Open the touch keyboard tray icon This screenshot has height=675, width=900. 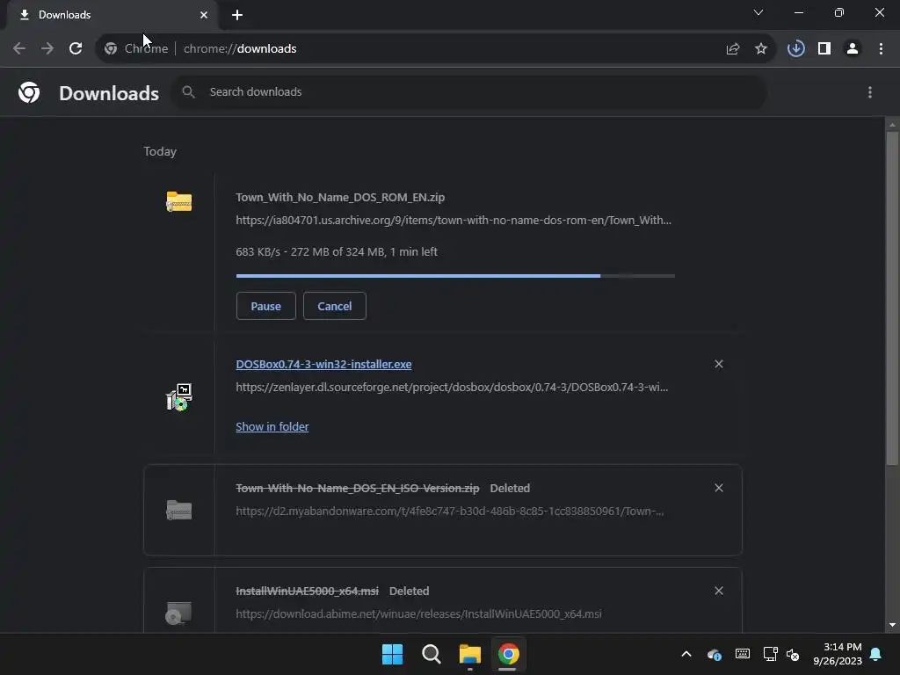point(742,654)
